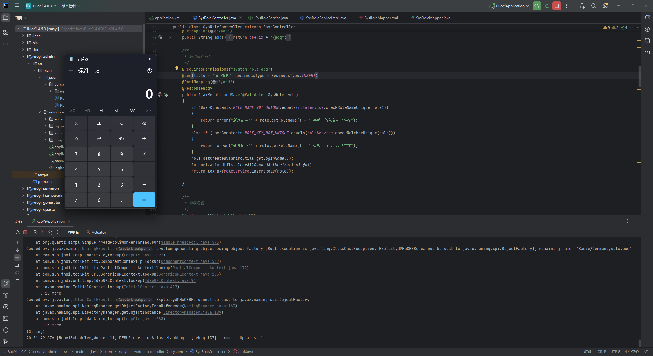Viewport: 653px width, 356px height.
Task: Switch to application.yml tab
Action: [165, 18]
